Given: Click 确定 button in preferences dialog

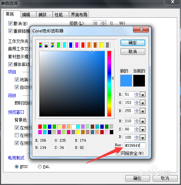Looking at the screenshot, I should [137, 178].
